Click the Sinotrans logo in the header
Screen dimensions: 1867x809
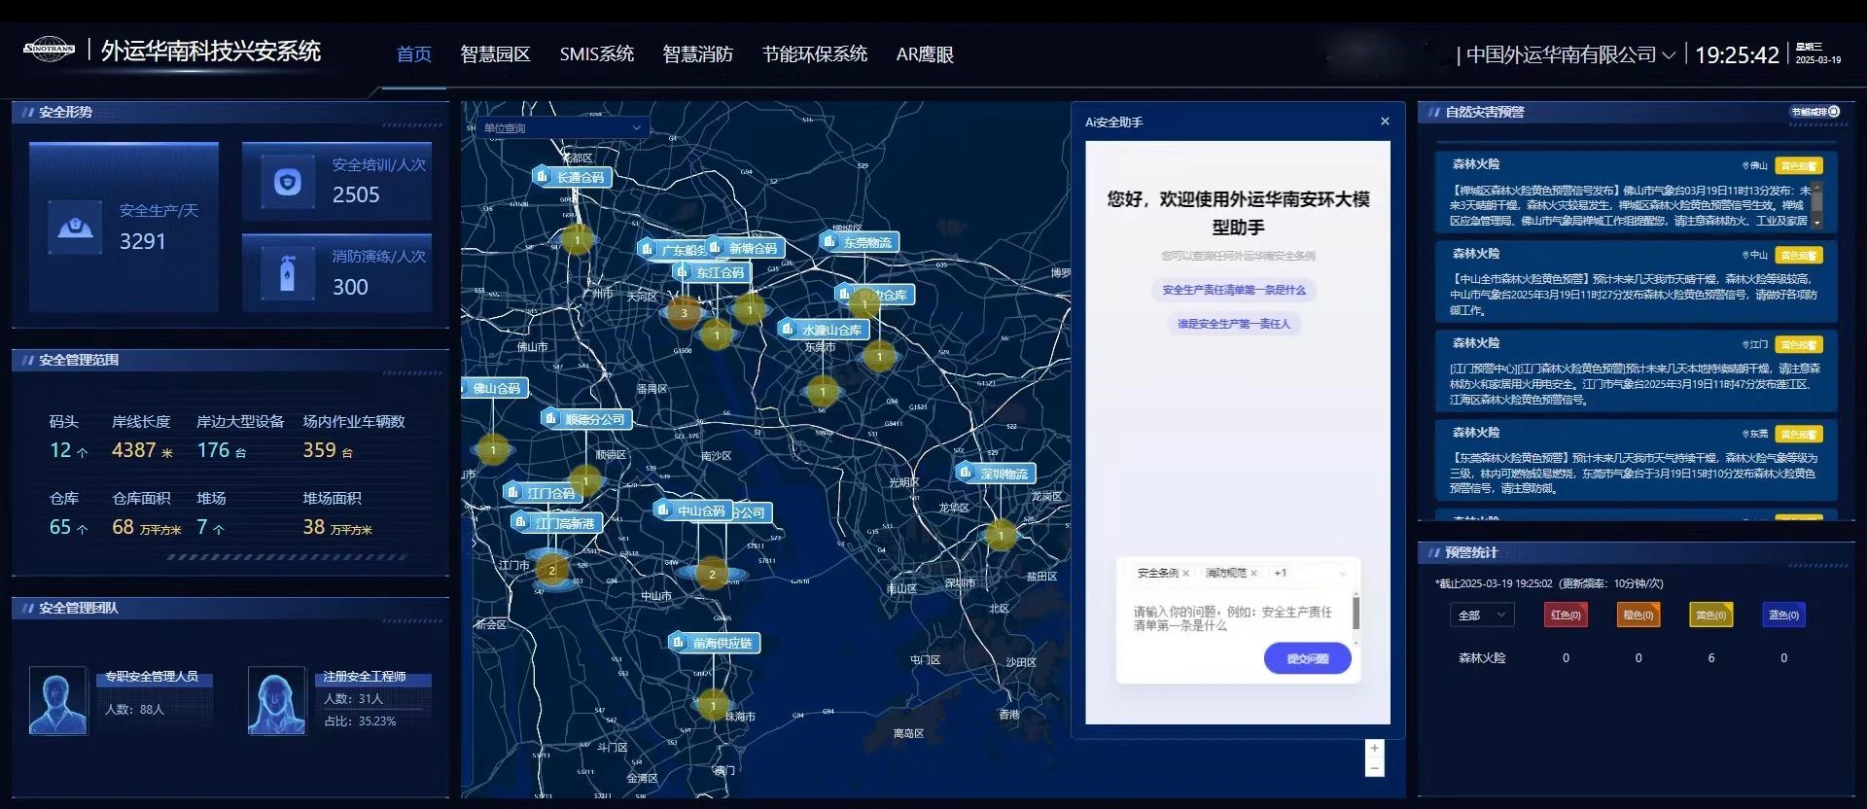click(x=49, y=49)
